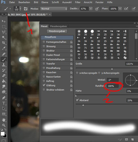Enable Transfer checkbox
This screenshot has height=142, width=138.
tap(44, 64)
